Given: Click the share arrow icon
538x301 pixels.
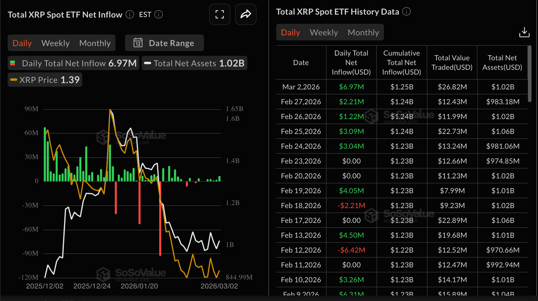Looking at the screenshot, I should [x=246, y=14].
